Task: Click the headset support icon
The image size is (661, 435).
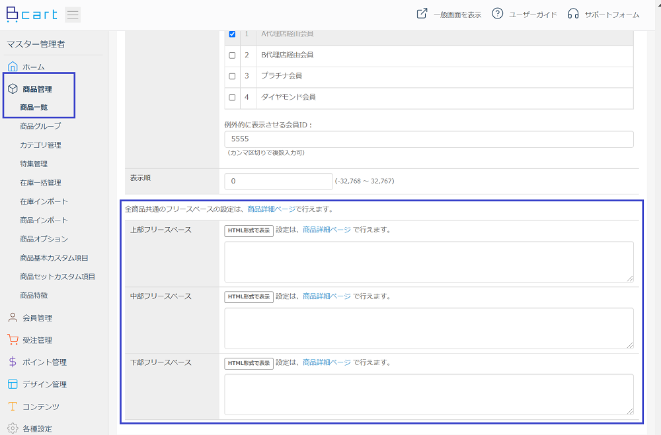Action: pyautogui.click(x=573, y=14)
